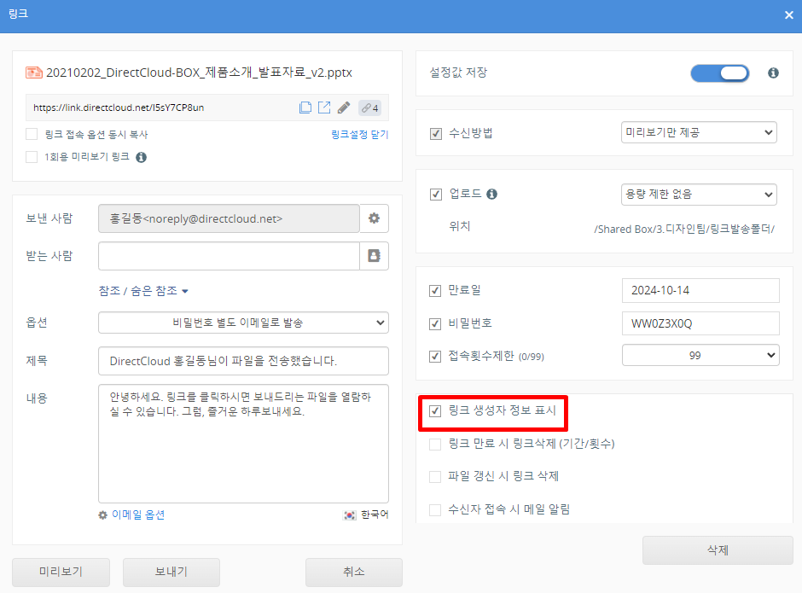This screenshot has width=802, height=593.
Task: Open the 용량 제한 없음 upload dropdown
Action: coord(698,195)
